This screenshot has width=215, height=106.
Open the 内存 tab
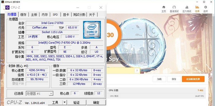click(x=45, y=14)
